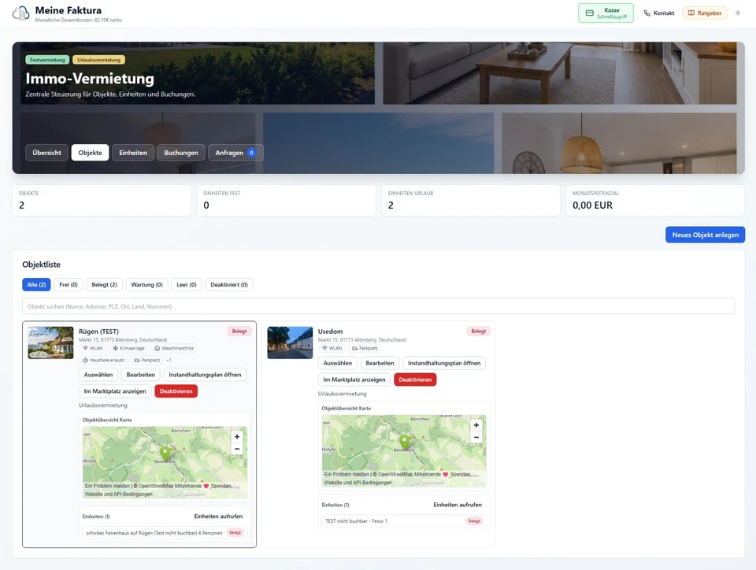756x570 pixels.
Task: Filter objects by Leer (0)
Action: point(186,285)
